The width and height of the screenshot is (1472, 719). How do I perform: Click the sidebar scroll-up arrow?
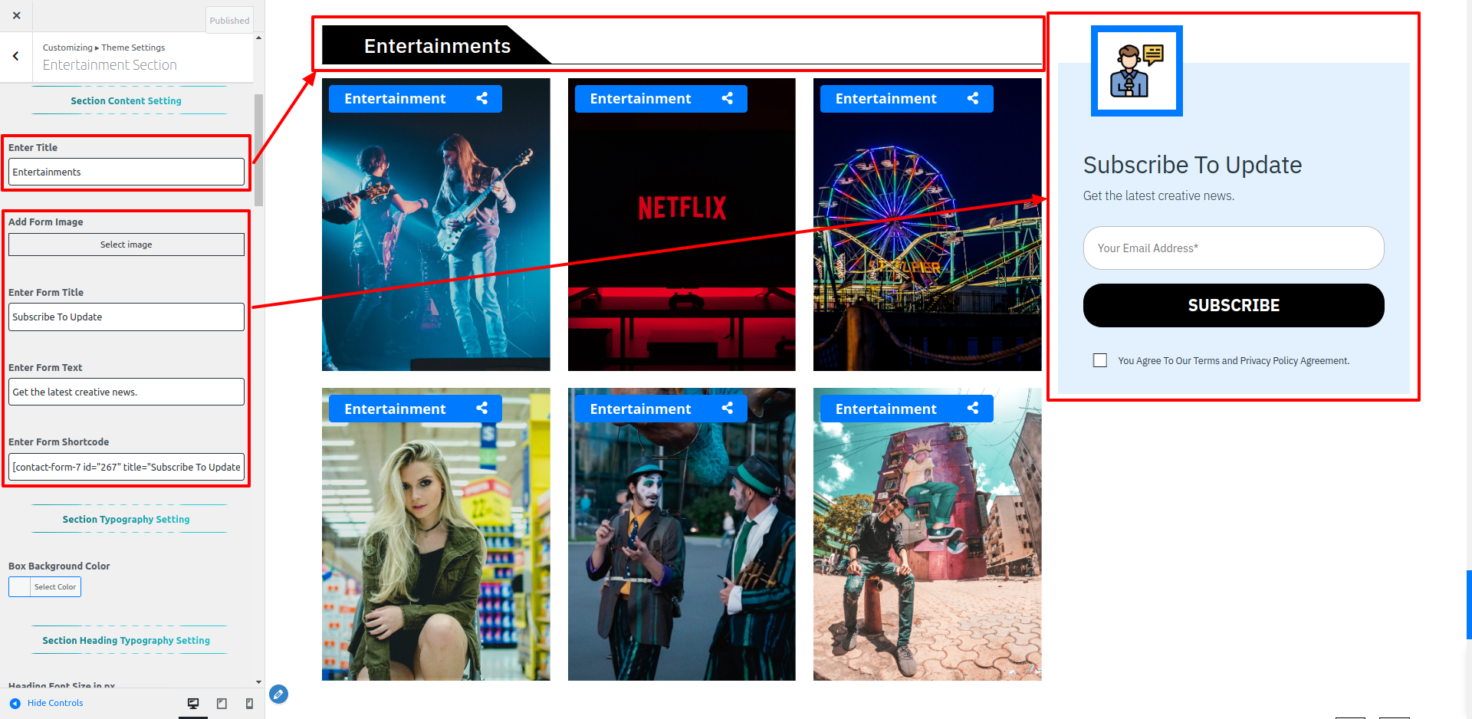[259, 38]
